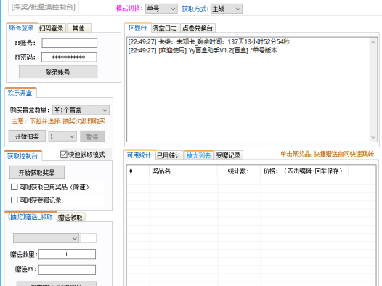The image size is (382, 286).
Task: Click the log scrollbar down arrow
Action: coord(373,137)
